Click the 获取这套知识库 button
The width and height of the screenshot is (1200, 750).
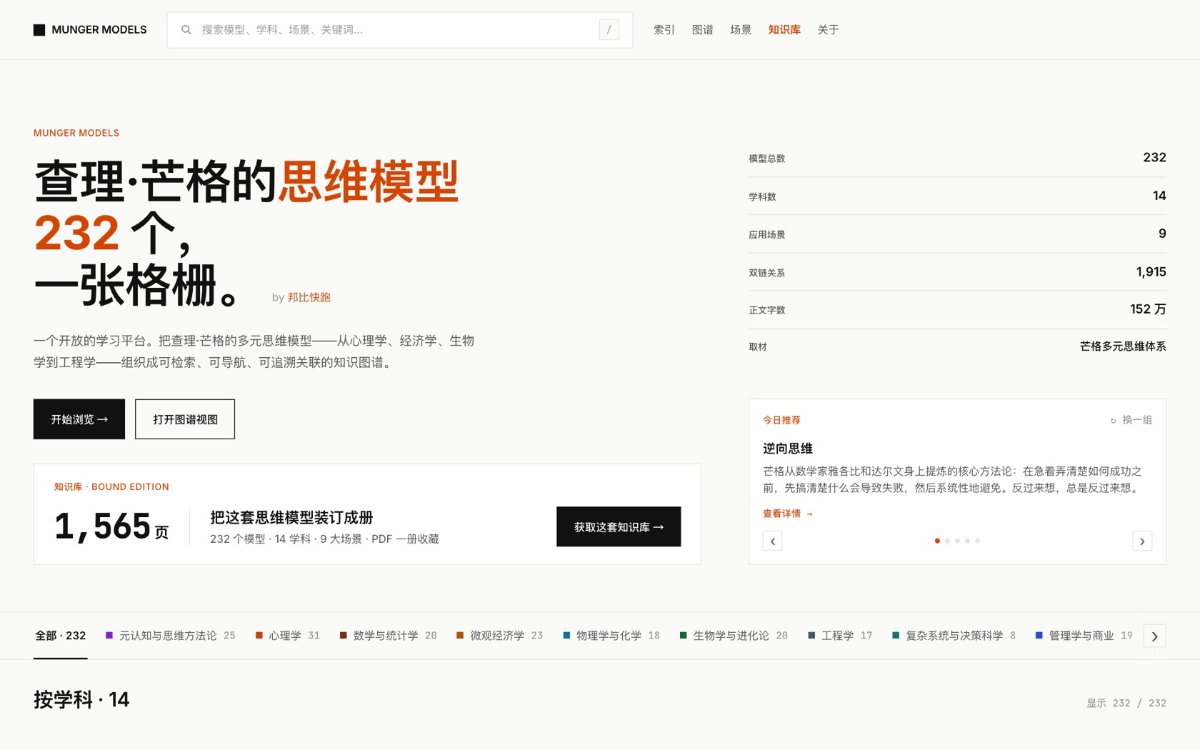[619, 527]
